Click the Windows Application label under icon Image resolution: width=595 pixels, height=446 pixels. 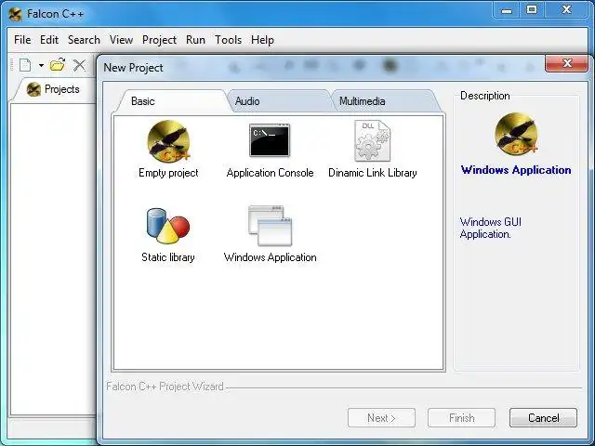click(x=270, y=257)
